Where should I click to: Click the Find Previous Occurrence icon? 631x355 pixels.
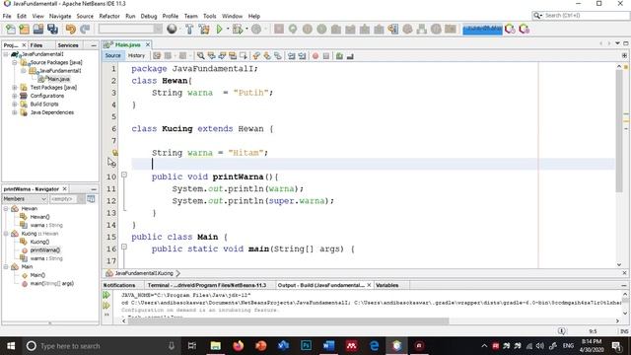pyautogui.click(x=211, y=56)
